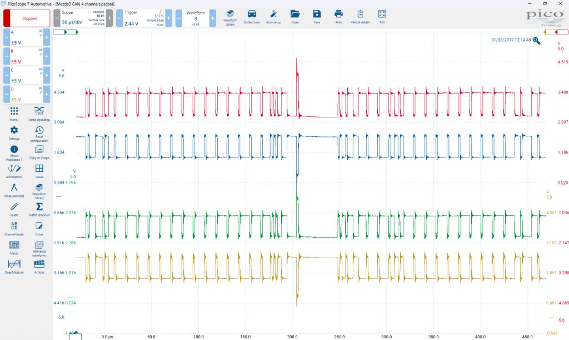This screenshot has width=569, height=340.
Task: Decrease the Scope timebase
Action: tap(57, 18)
